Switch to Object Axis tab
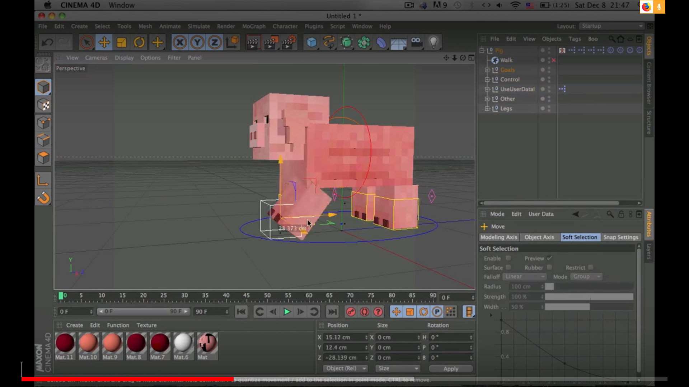This screenshot has height=387, width=689. click(x=539, y=237)
